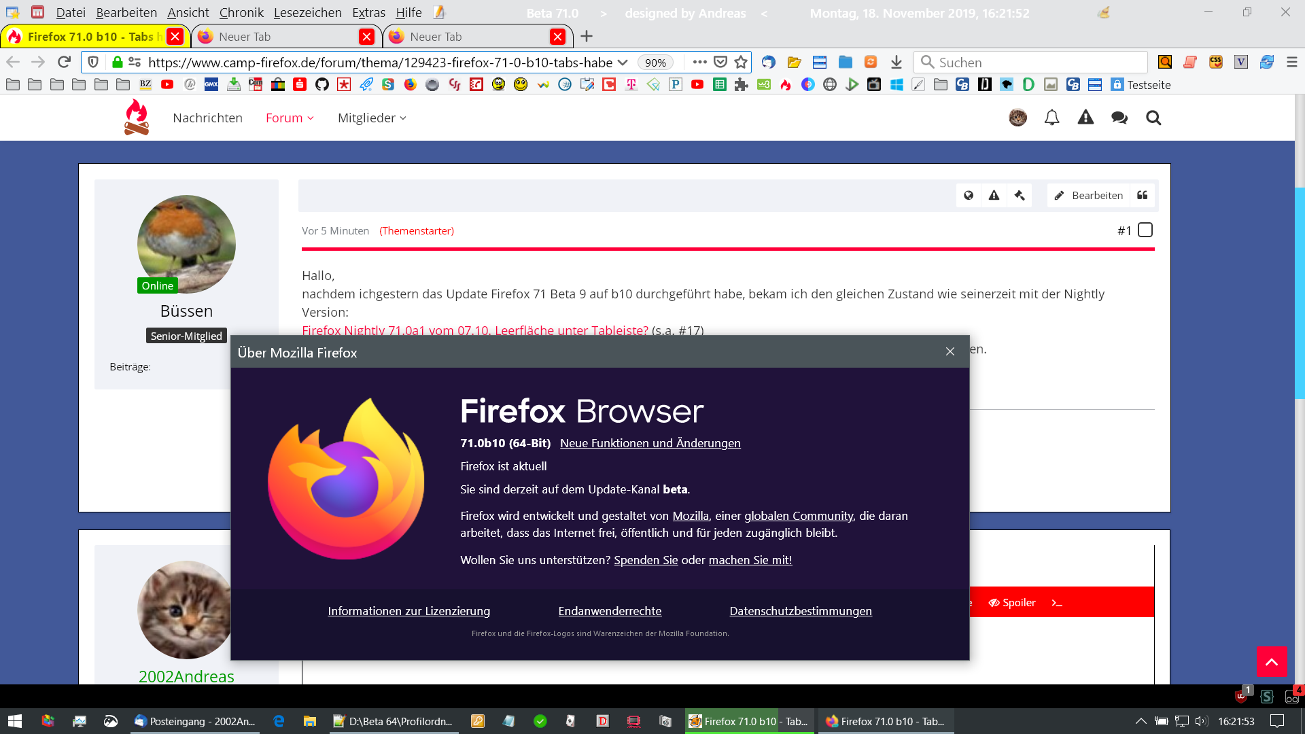Click the notifications bell icon
The image size is (1305, 734).
coord(1051,118)
